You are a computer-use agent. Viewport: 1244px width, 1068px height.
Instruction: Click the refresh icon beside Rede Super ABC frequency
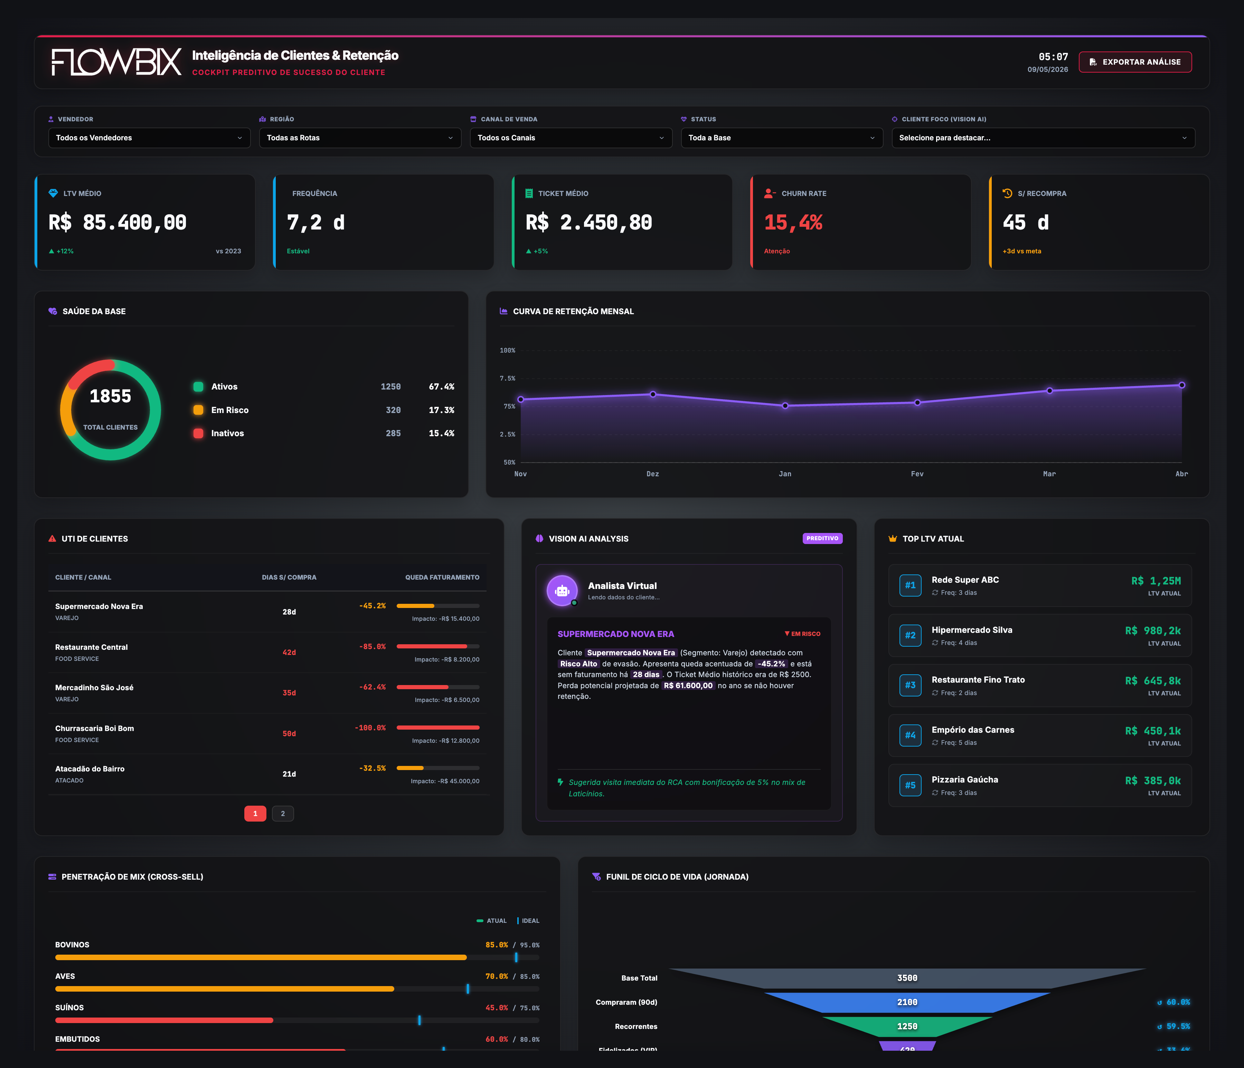pos(935,593)
